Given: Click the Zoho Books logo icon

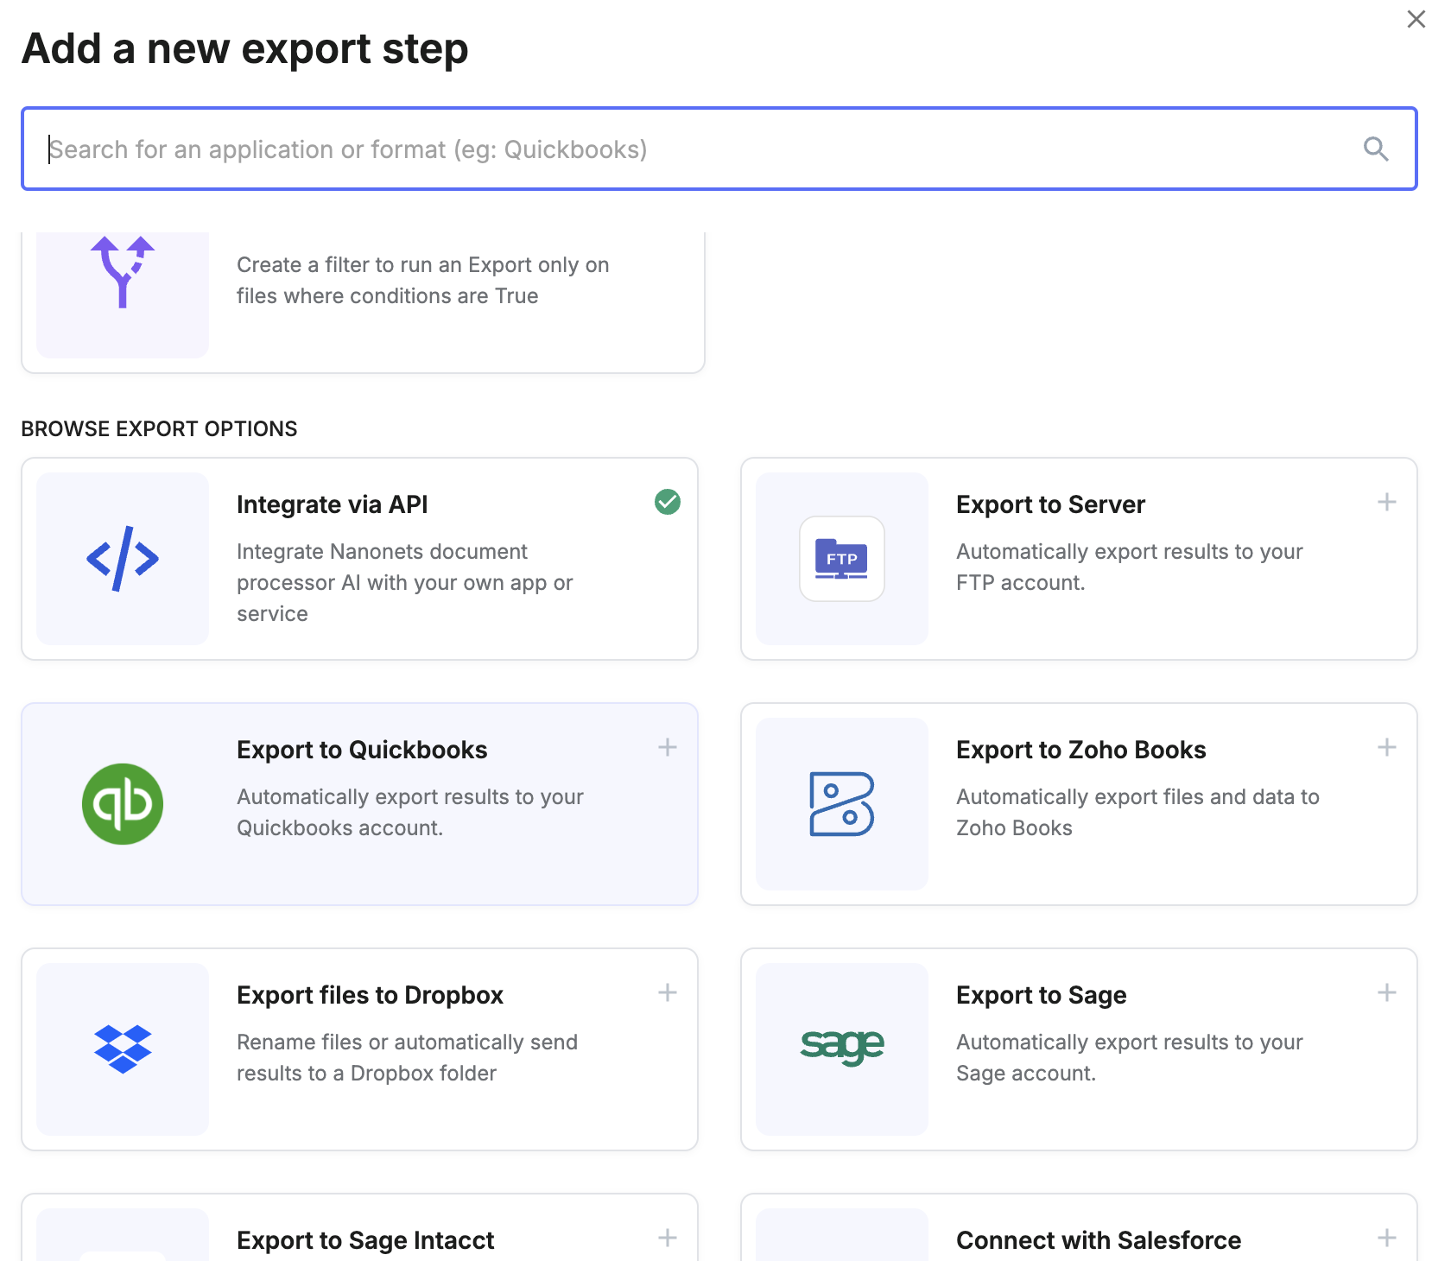Looking at the screenshot, I should click(841, 803).
